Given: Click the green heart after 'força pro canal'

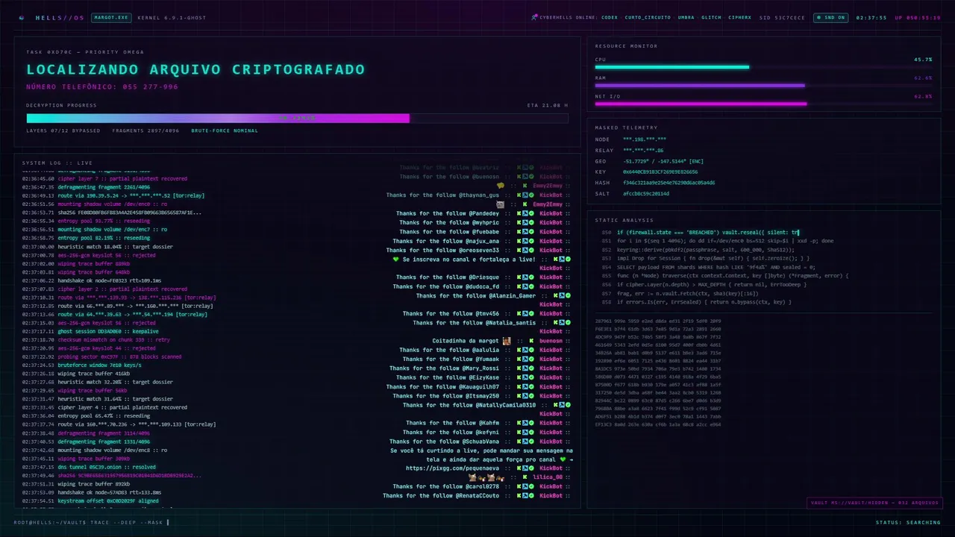Looking at the screenshot, I should click(x=563, y=459).
